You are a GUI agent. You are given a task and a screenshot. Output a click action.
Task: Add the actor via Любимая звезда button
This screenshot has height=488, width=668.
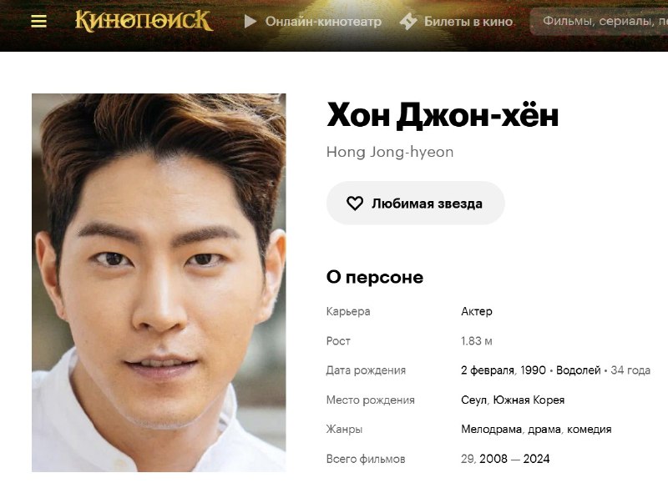coord(415,203)
